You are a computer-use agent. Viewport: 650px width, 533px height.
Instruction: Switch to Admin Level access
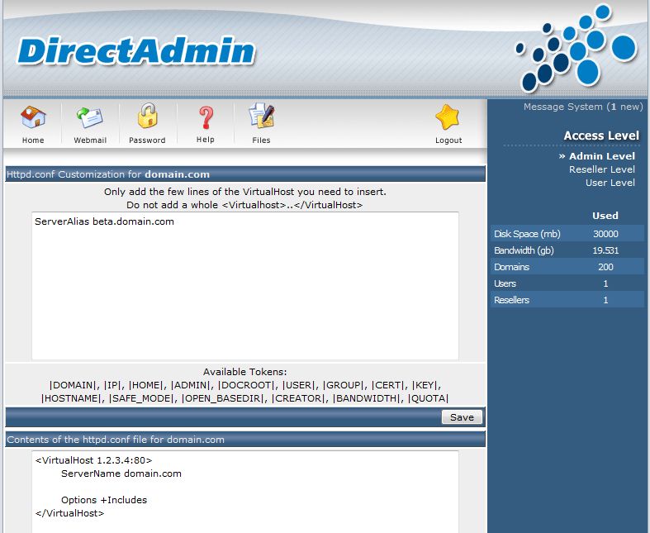point(601,156)
